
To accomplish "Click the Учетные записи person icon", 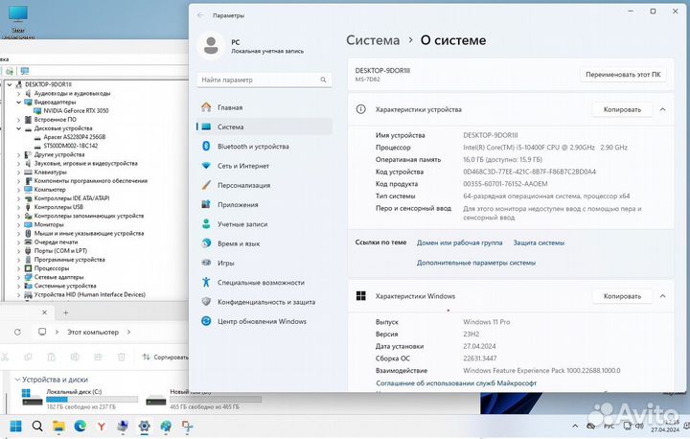I will coord(206,223).
